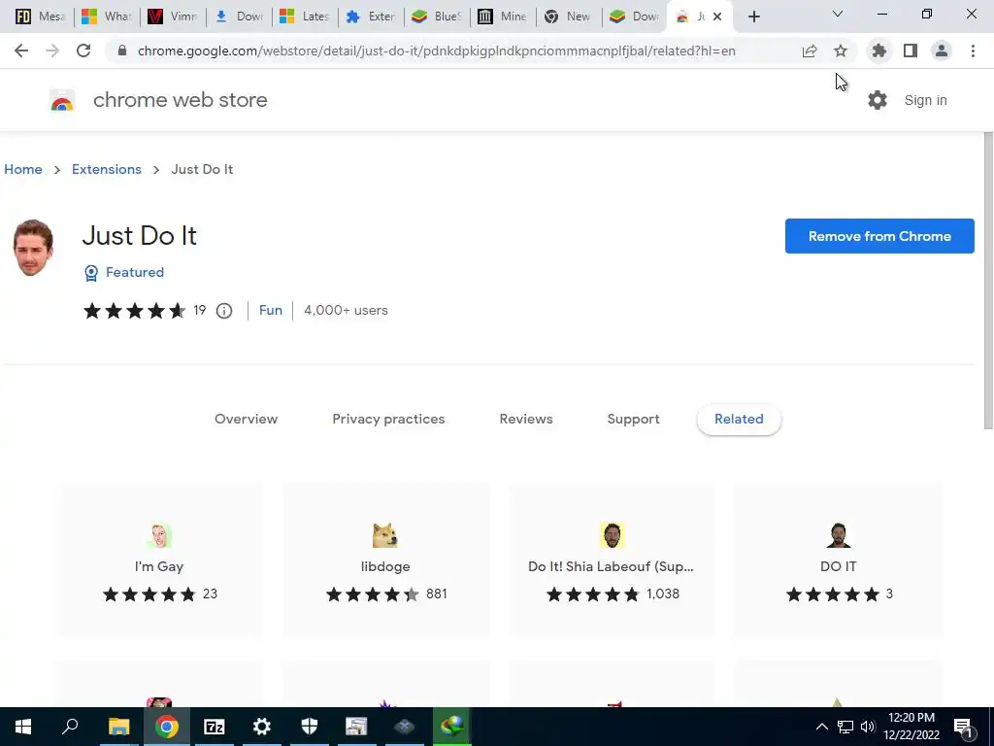Go to Extensions breadcrumb link

(x=107, y=169)
